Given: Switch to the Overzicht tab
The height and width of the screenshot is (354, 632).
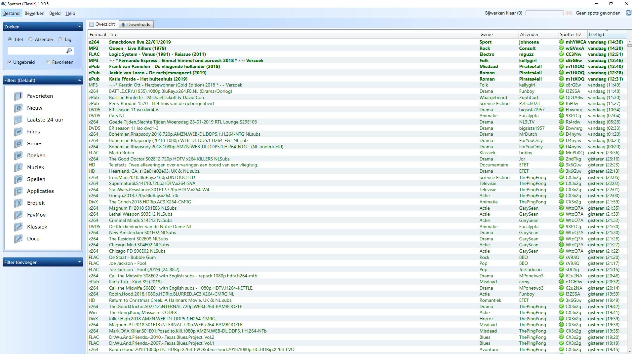Looking at the screenshot, I should 102,24.
